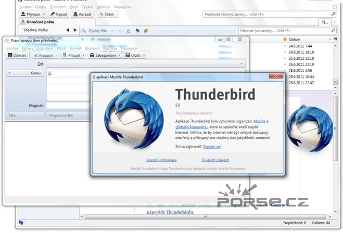Click the Nepřečtené: 0 status text
Screen dimensions: 343x233
click(295, 223)
